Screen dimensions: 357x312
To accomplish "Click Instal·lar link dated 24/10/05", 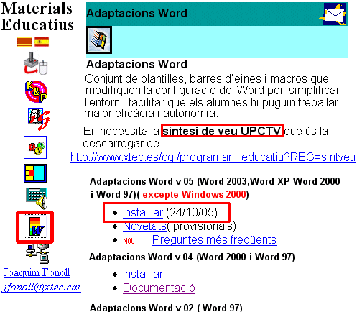I will pyautogui.click(x=143, y=213).
